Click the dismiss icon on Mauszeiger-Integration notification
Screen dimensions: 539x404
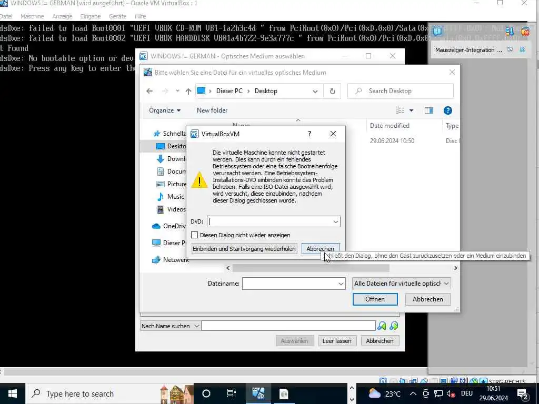tap(510, 49)
